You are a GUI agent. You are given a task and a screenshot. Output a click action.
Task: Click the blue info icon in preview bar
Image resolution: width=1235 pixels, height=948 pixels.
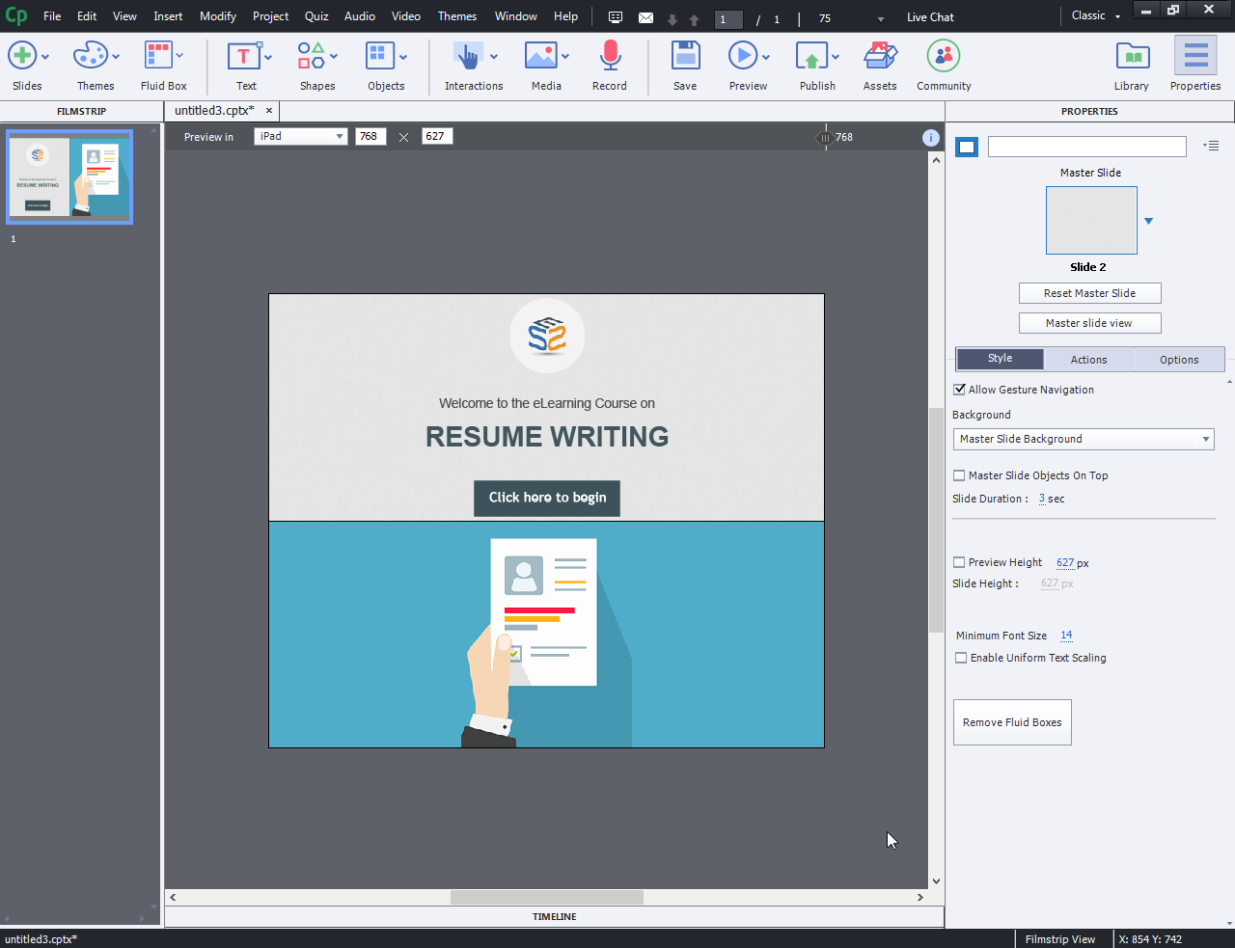(931, 138)
